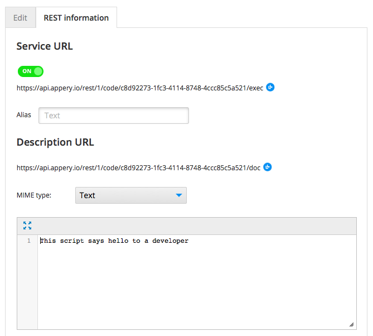
Task: Open the MIME type dropdown
Action: point(130,195)
